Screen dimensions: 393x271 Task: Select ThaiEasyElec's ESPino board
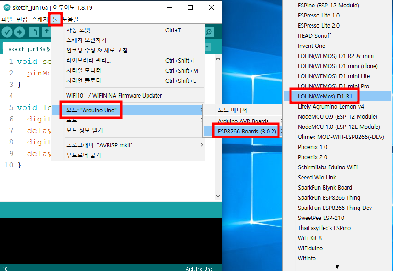337,228
